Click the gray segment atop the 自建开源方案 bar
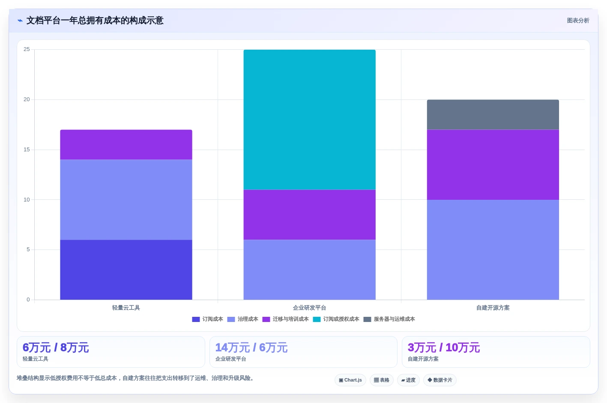Viewport: 607px width, 403px height. 493,115
